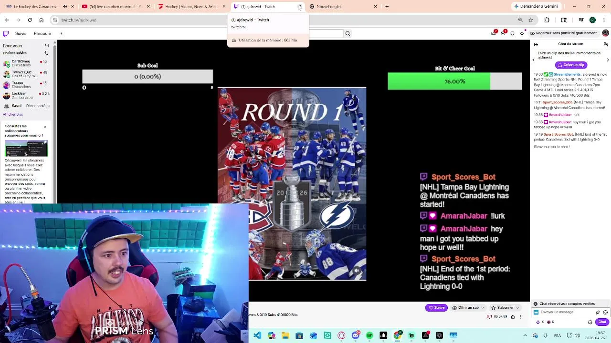Click the Suivre follow button
The height and width of the screenshot is (343, 611).
436,308
